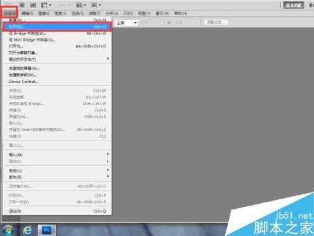
Task: Expand the 脚本(R) submenu
Action: tap(57, 177)
